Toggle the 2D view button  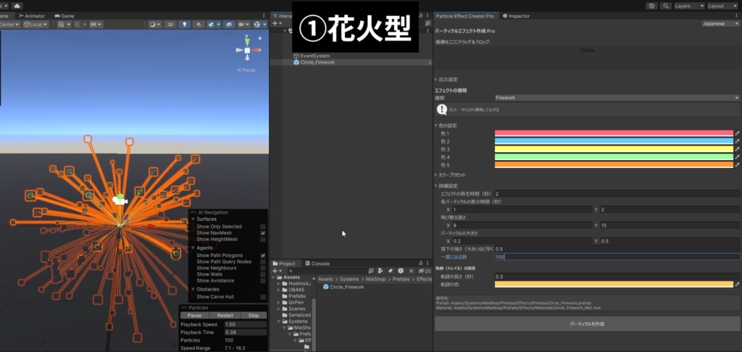[x=170, y=24]
